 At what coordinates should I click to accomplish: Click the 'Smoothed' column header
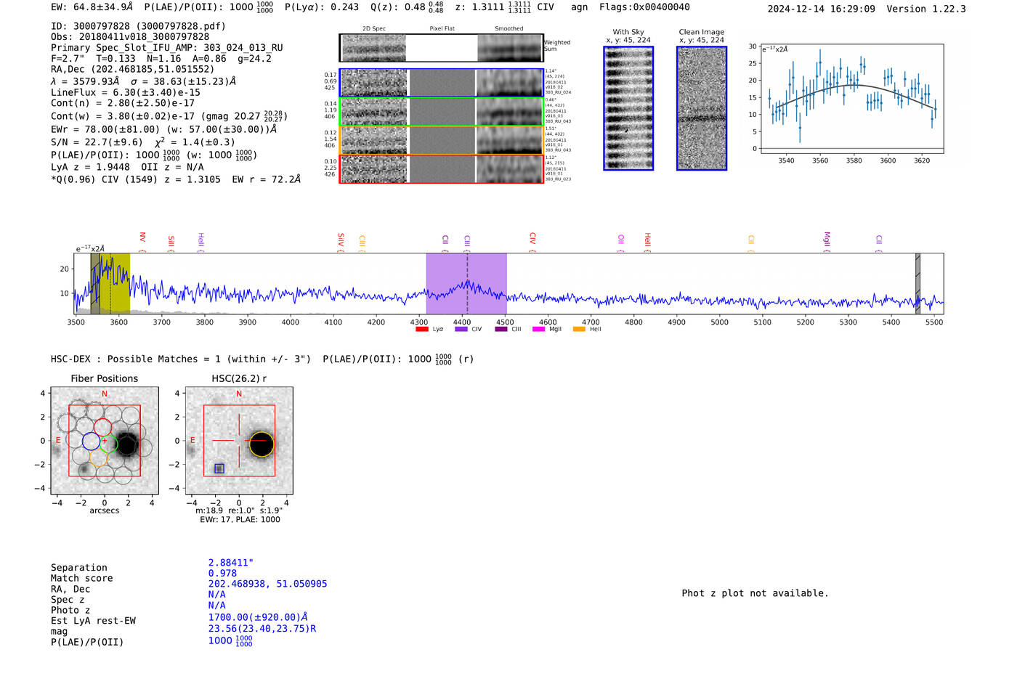pos(508,29)
